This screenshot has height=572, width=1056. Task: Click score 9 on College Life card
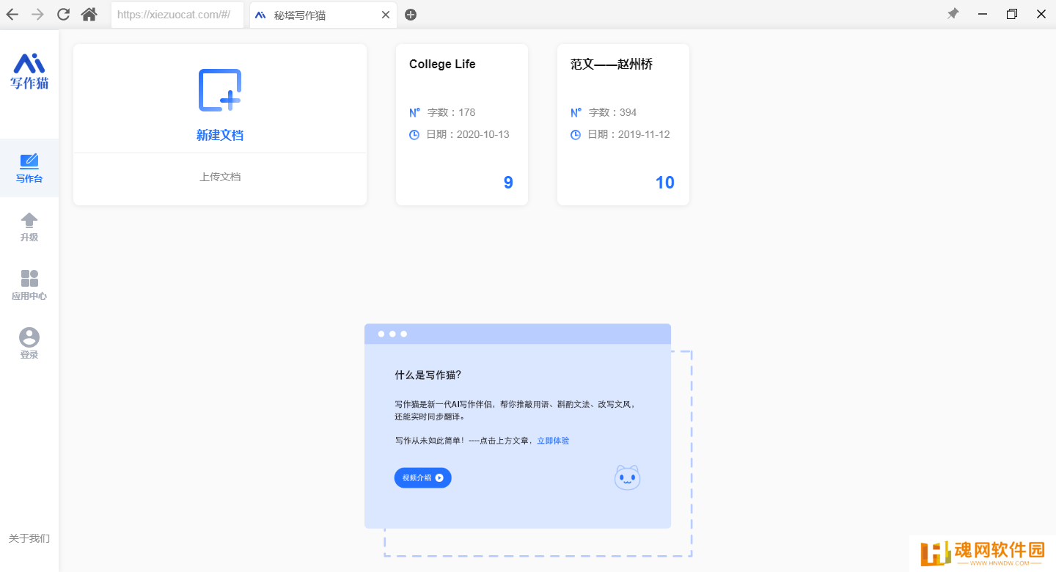[x=508, y=183]
